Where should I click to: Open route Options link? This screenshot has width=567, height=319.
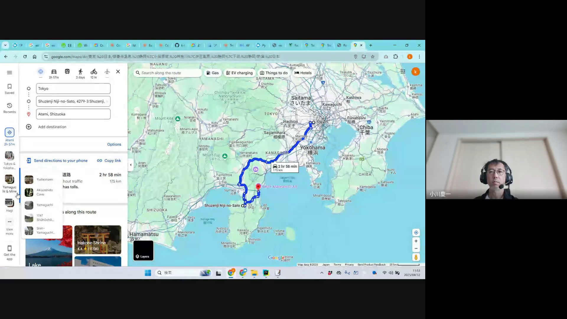click(114, 144)
